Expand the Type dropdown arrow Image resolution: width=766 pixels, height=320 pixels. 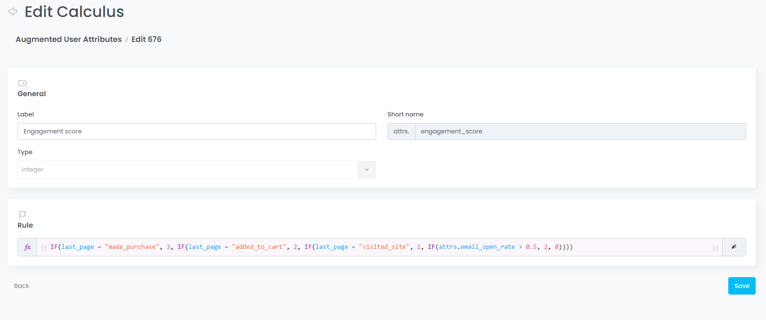pos(366,170)
